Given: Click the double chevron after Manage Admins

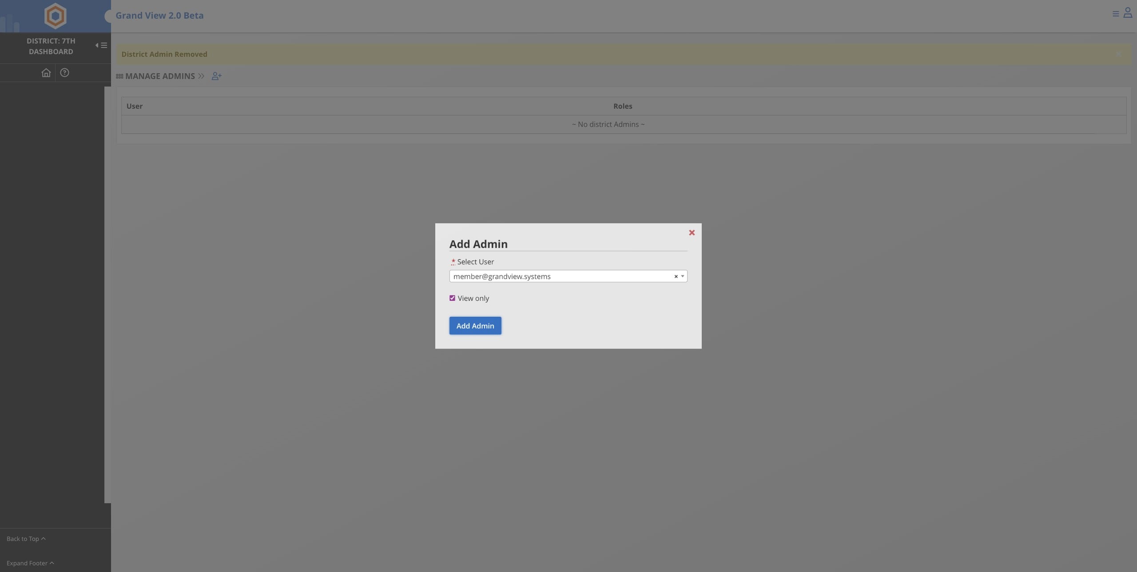Looking at the screenshot, I should coord(201,76).
